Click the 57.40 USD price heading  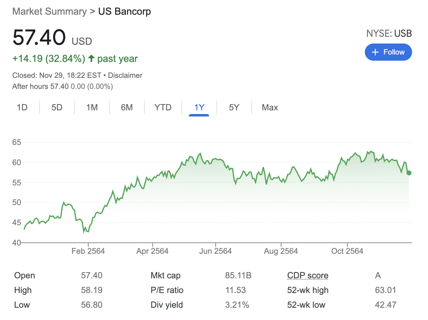coord(52,37)
